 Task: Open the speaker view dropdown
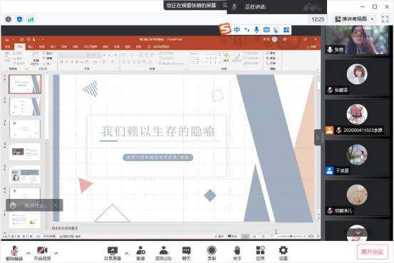[x=354, y=19]
